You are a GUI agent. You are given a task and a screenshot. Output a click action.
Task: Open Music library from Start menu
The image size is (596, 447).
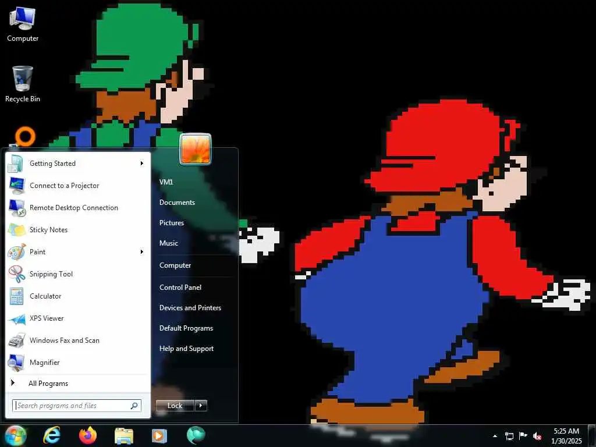click(168, 243)
